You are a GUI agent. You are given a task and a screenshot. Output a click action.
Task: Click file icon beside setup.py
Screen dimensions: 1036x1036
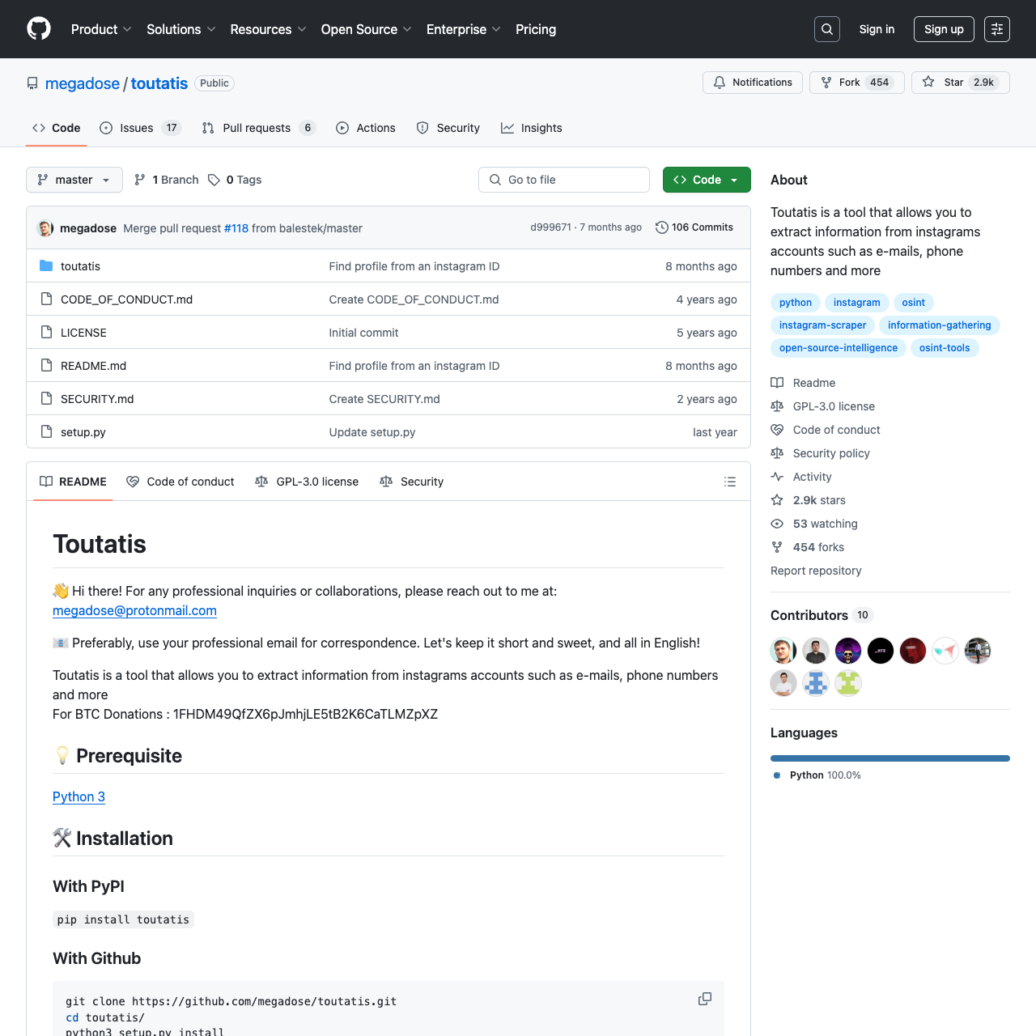46,432
